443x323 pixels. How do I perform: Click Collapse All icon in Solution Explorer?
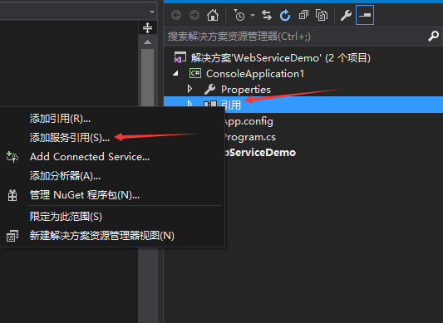pos(303,15)
